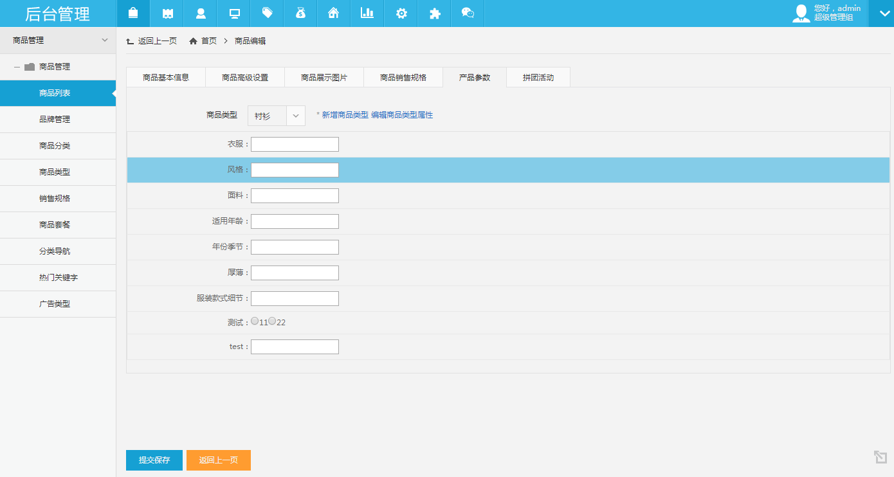Open 分类导航 in the sidebar

[58, 251]
